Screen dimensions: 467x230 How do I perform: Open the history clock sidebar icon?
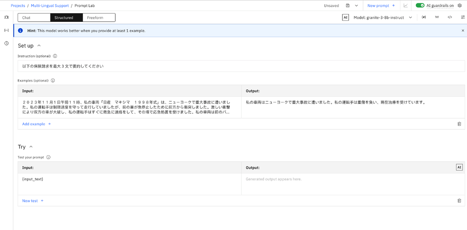pos(6,43)
